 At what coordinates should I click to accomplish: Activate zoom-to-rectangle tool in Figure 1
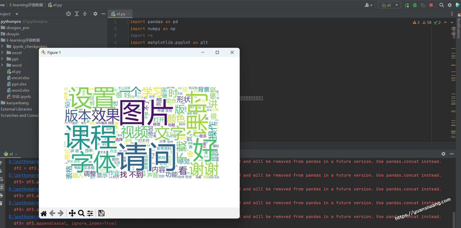pos(81,213)
